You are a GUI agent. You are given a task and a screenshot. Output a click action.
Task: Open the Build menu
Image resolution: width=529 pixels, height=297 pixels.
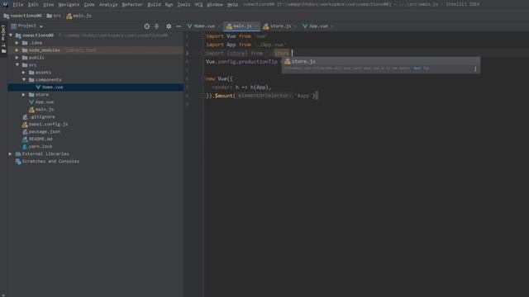point(154,4)
